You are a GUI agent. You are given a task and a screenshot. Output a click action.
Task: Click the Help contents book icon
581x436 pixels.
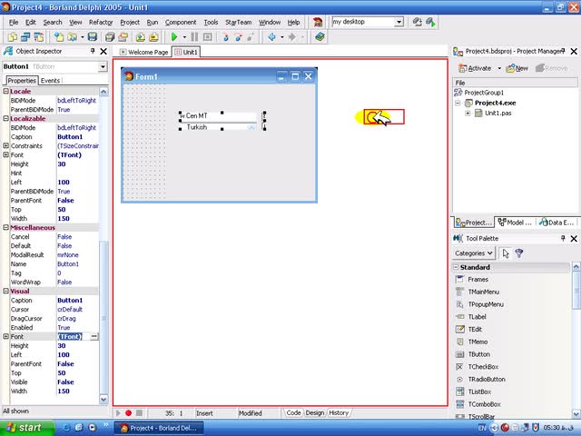coord(320,36)
